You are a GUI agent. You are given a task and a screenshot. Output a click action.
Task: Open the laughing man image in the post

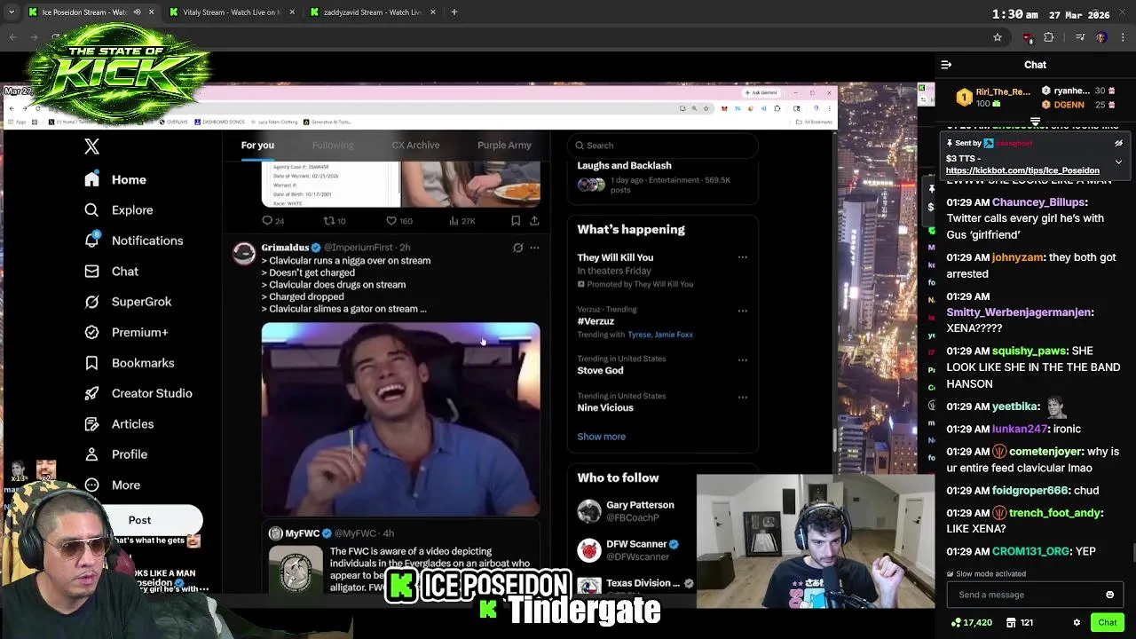tap(400, 419)
